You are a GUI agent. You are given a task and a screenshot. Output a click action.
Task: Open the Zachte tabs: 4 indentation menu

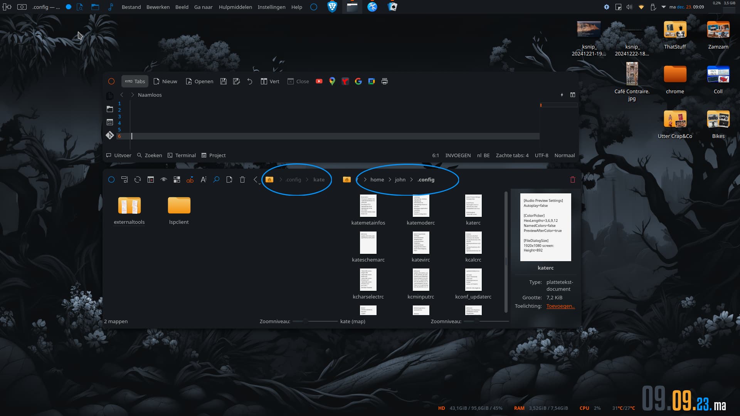pyautogui.click(x=512, y=155)
